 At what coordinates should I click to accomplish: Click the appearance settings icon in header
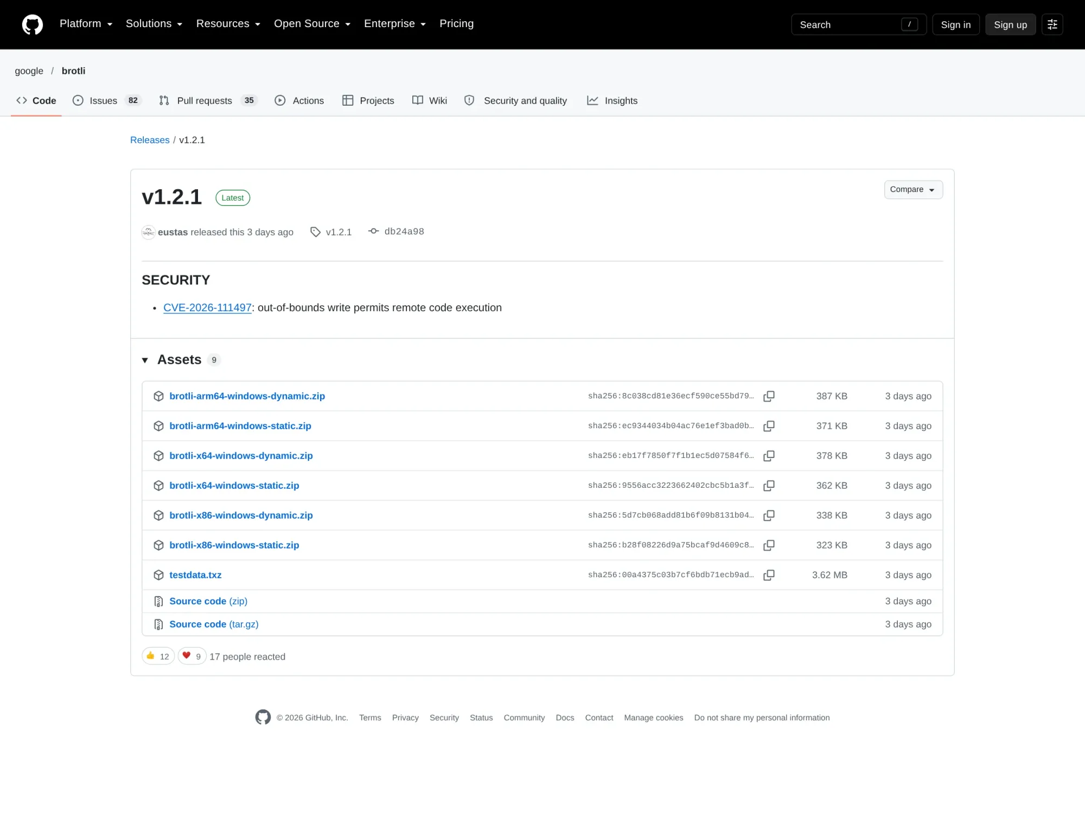(x=1052, y=24)
